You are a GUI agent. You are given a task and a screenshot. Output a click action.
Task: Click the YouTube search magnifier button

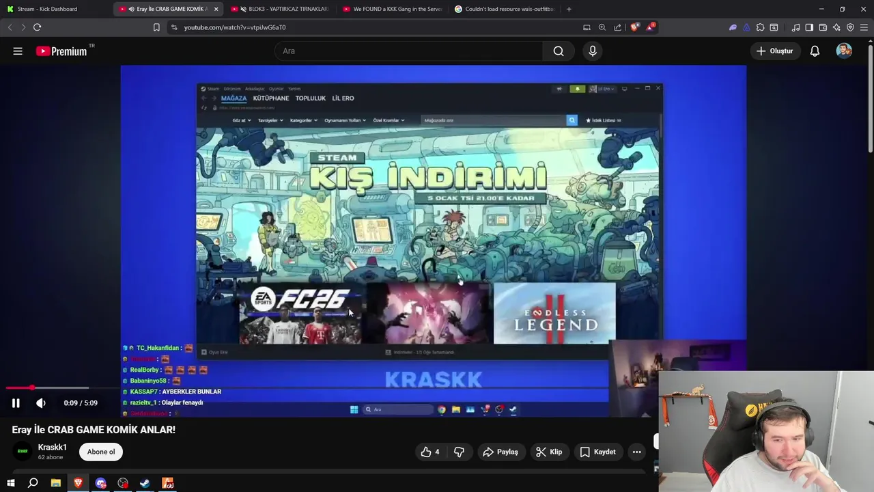pyautogui.click(x=559, y=51)
